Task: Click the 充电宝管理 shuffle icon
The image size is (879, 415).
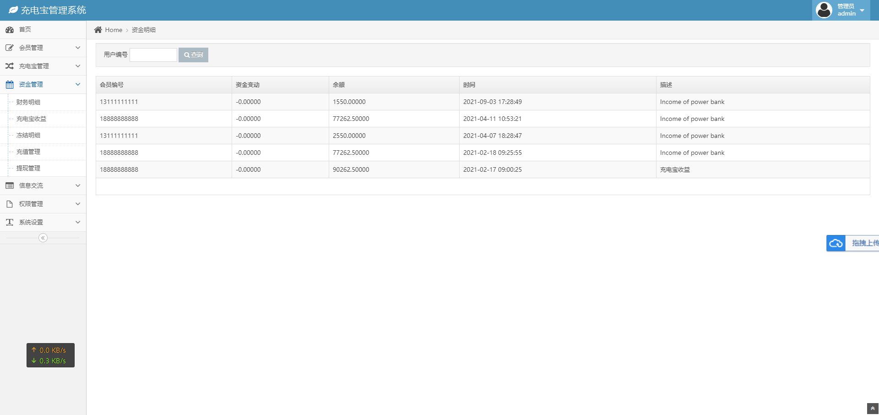Action: [x=10, y=66]
